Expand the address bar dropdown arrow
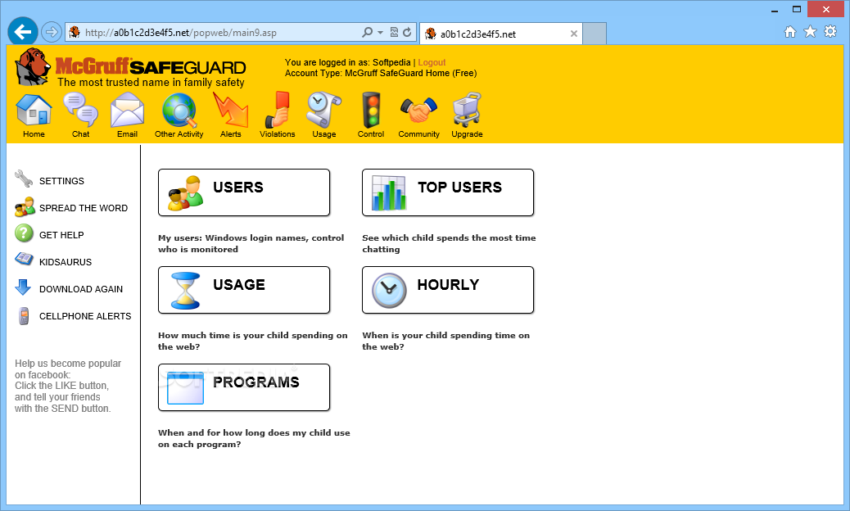Screen dimensions: 850x511 coord(380,33)
